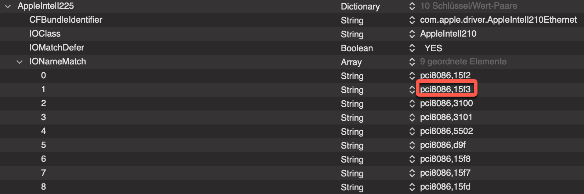
Task: Open String type dropdown for item 4
Action: (x=352, y=132)
